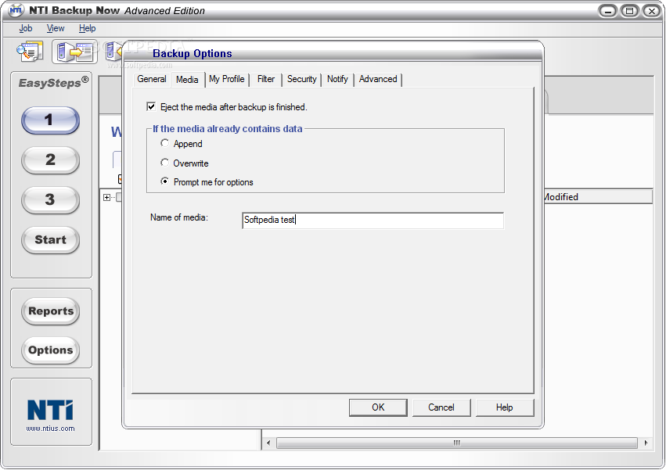Go to EasyStep 3

coord(50,200)
